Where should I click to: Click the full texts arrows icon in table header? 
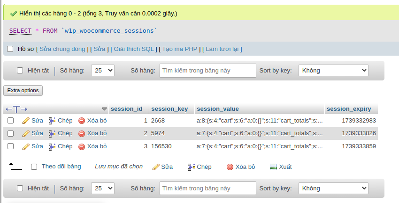point(16,109)
